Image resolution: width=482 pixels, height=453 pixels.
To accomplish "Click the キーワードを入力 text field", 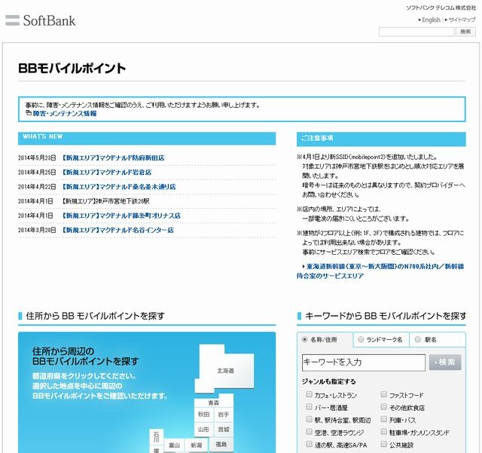I will (363, 363).
